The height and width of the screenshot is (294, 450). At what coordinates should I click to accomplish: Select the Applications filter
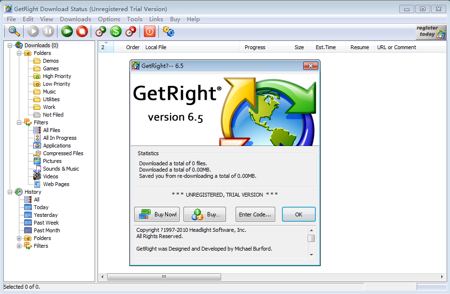pyautogui.click(x=57, y=146)
